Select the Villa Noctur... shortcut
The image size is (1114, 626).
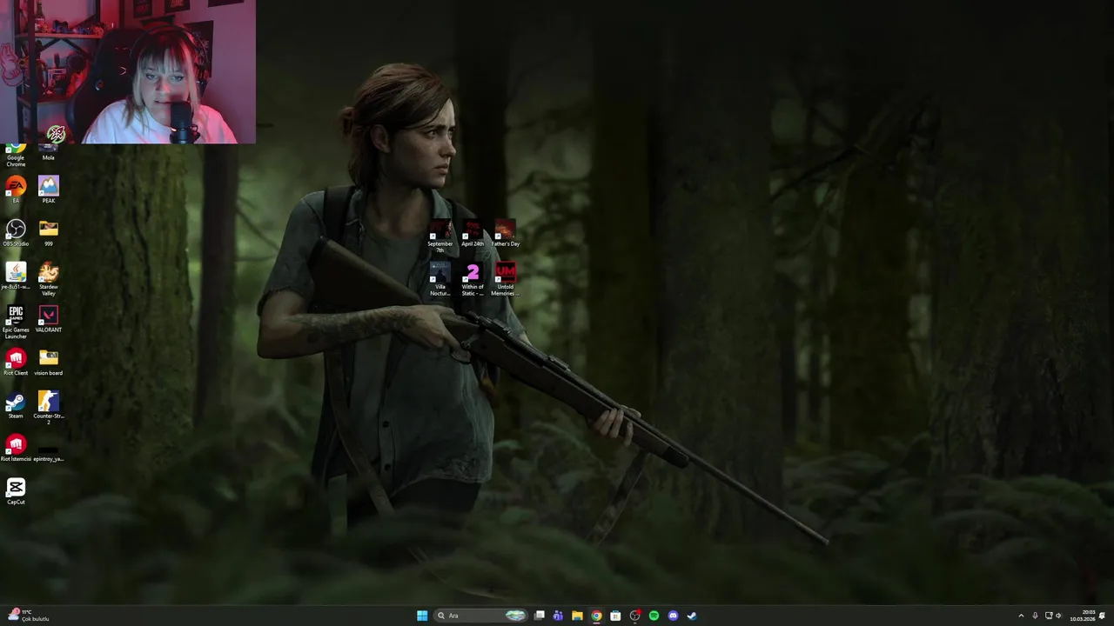point(440,280)
